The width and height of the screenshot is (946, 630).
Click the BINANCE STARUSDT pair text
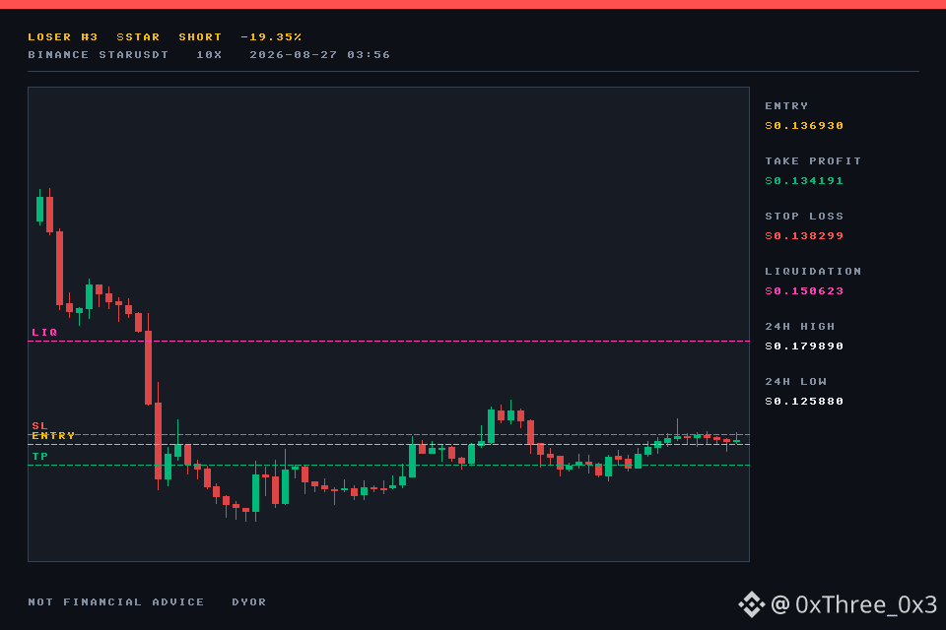[x=99, y=55]
